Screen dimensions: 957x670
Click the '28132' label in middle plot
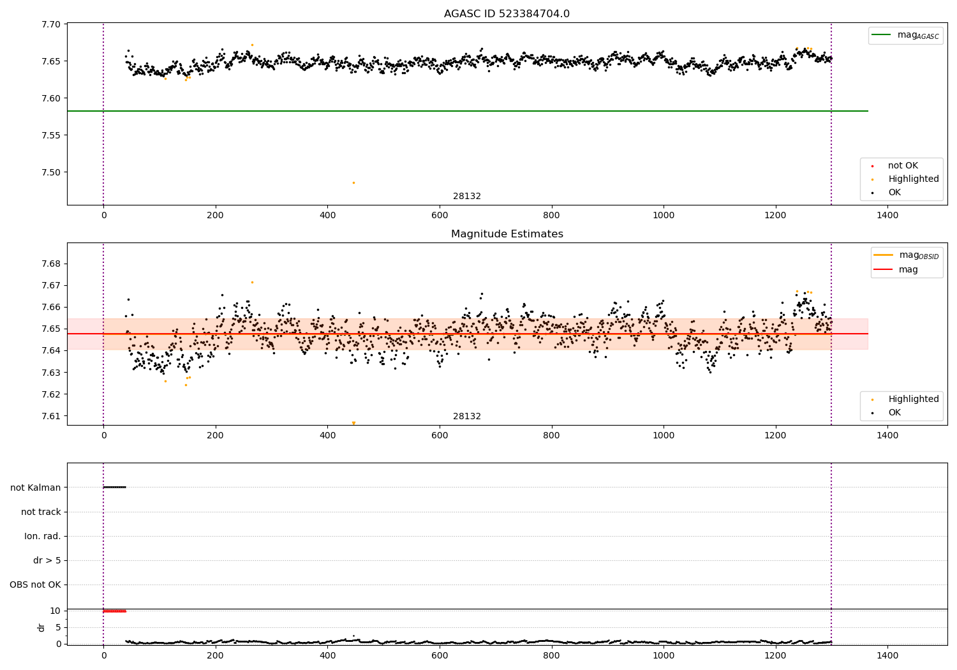467,417
